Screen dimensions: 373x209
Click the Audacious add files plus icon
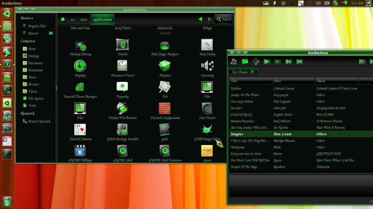[256, 62]
